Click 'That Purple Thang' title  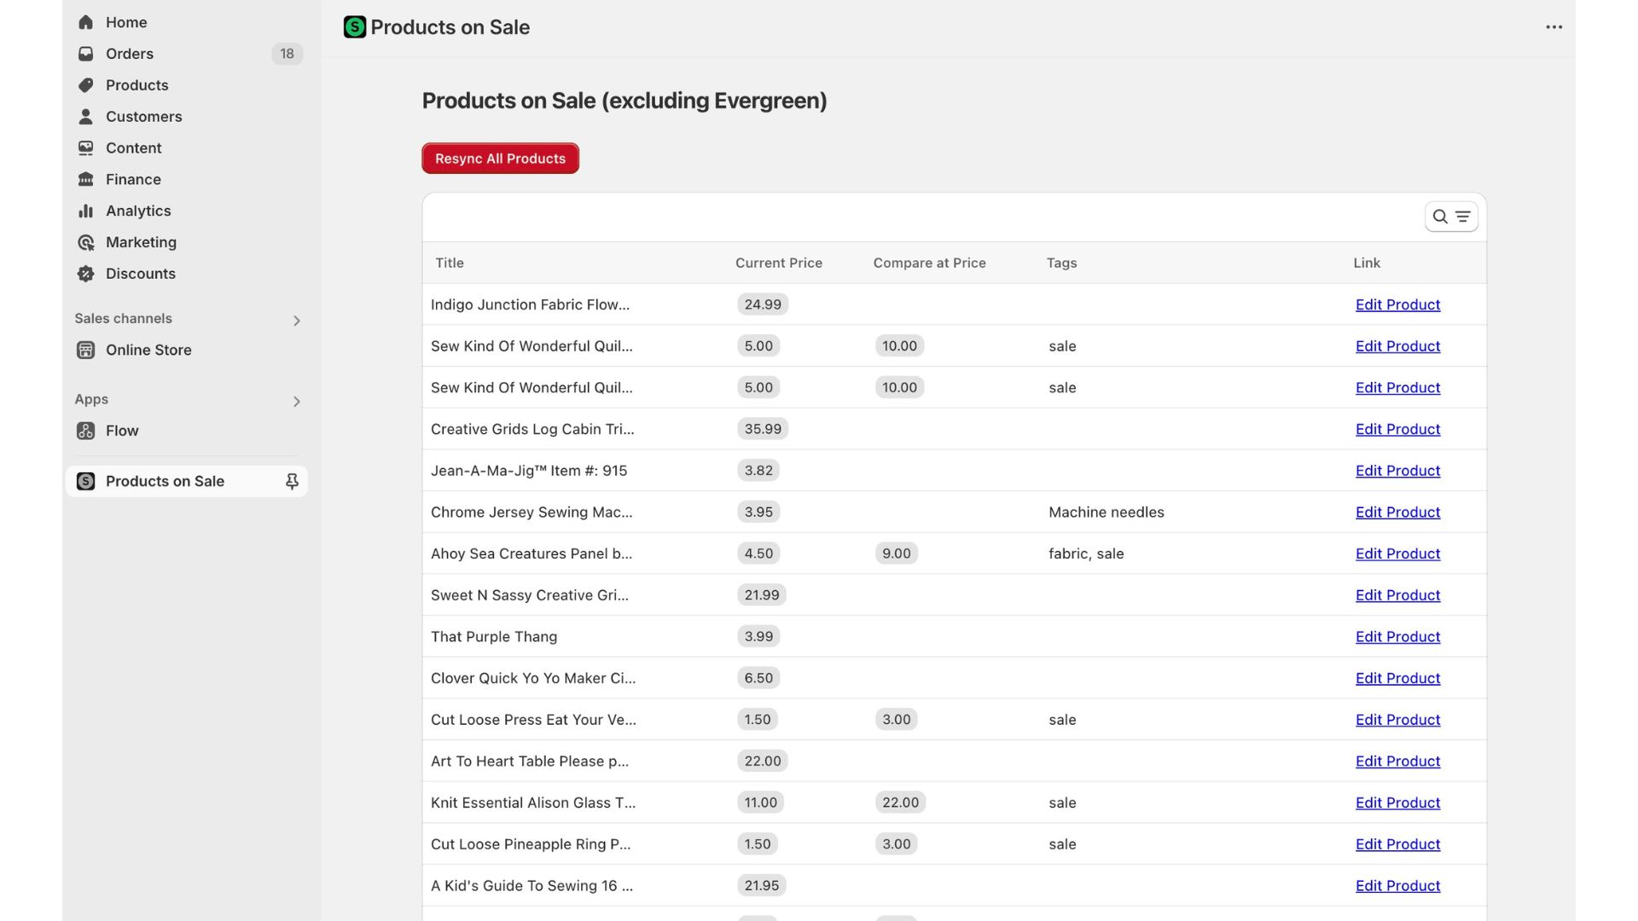tap(494, 637)
